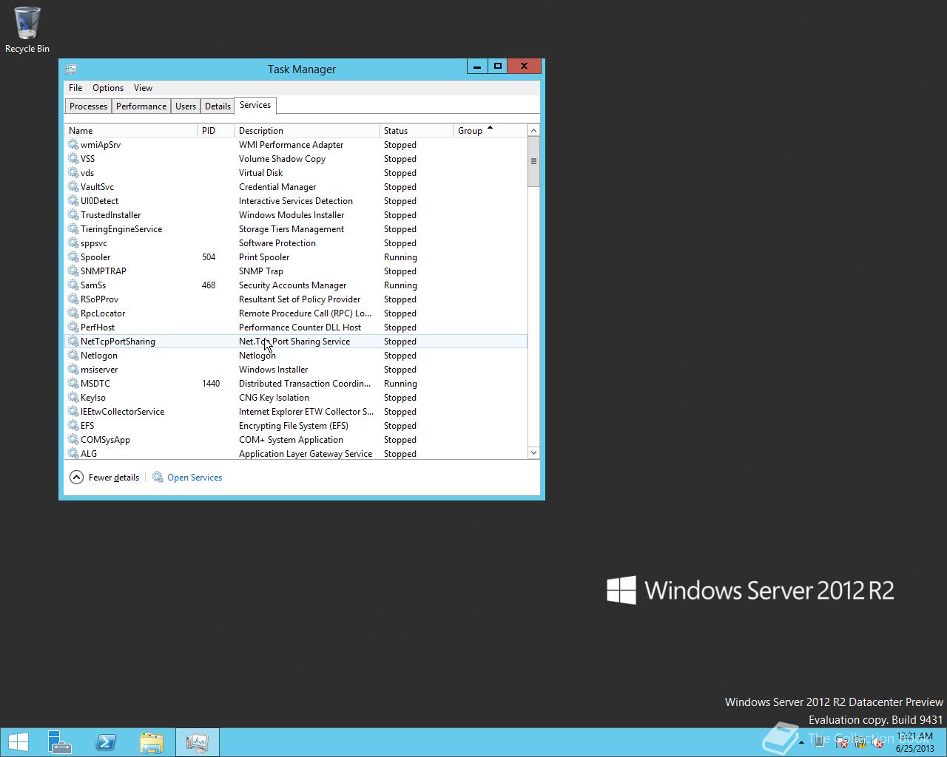Switch to the Users tab

click(186, 106)
